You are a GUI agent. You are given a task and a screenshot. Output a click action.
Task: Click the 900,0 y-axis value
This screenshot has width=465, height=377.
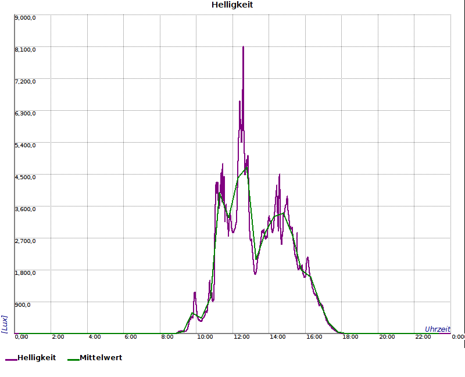(23, 305)
